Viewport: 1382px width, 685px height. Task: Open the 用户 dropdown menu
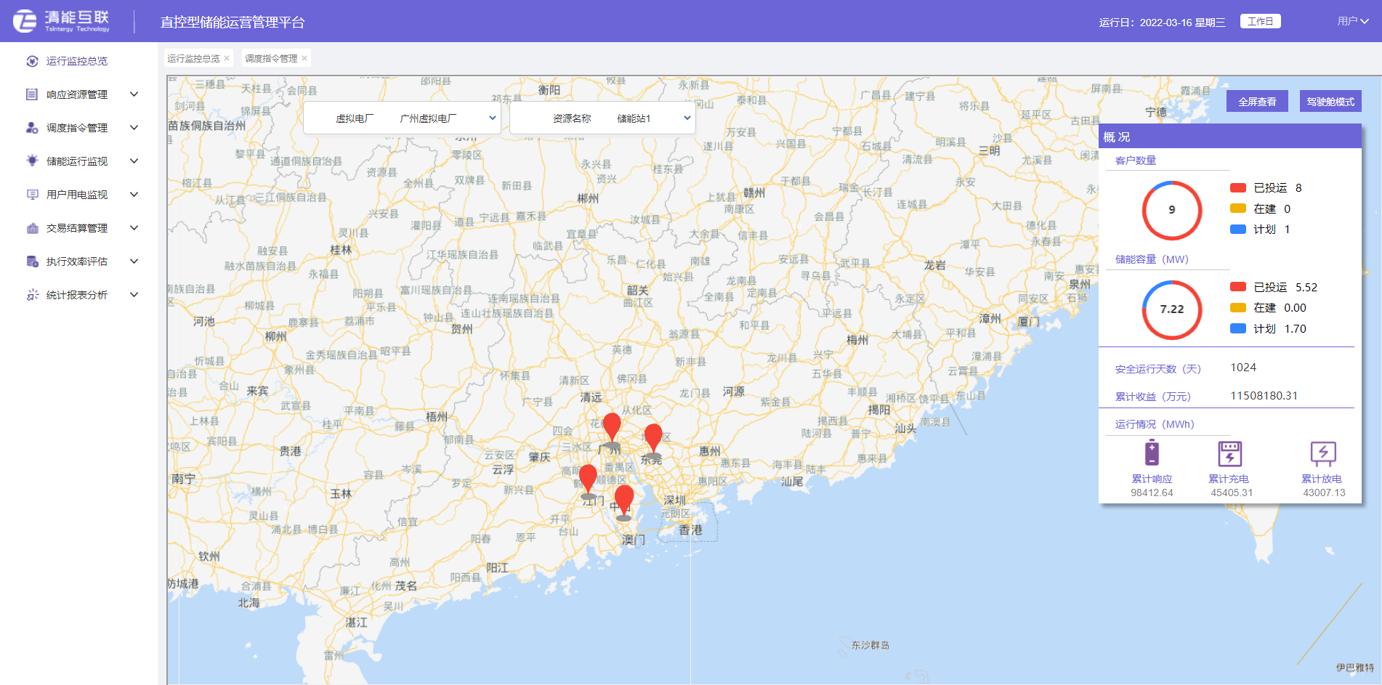(1352, 21)
